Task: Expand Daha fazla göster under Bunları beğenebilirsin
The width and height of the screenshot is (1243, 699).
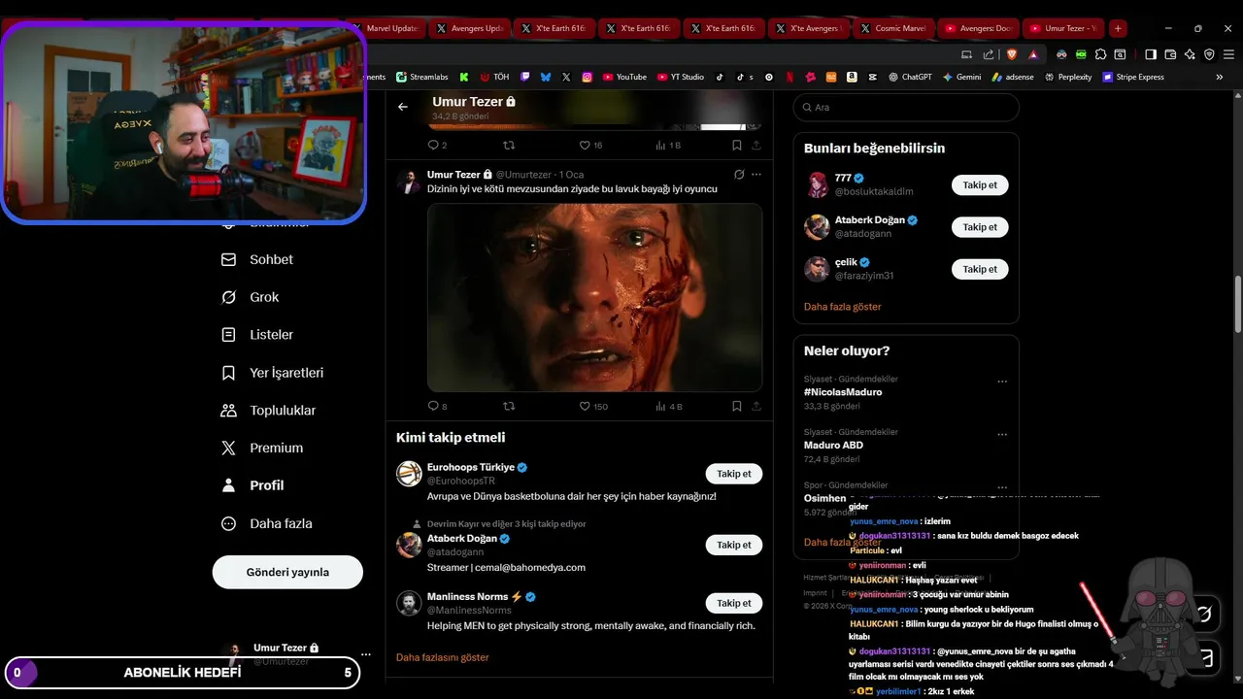Action: (843, 307)
